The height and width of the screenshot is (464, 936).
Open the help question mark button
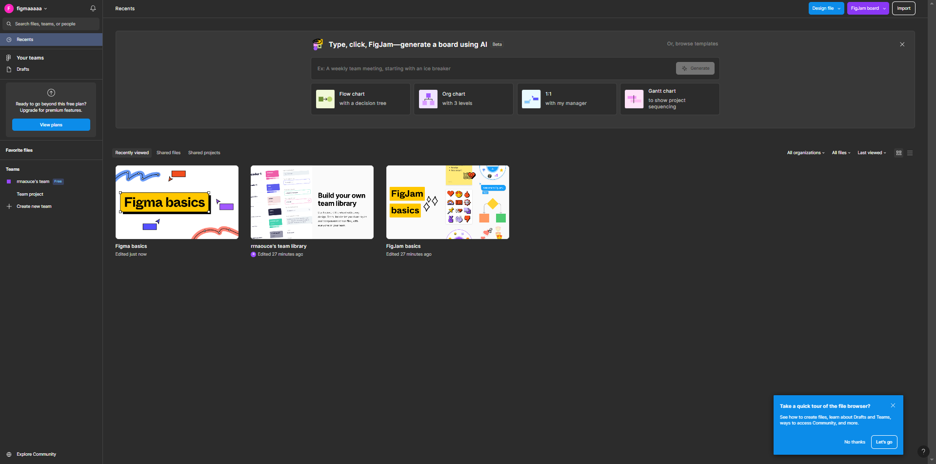coord(923,451)
